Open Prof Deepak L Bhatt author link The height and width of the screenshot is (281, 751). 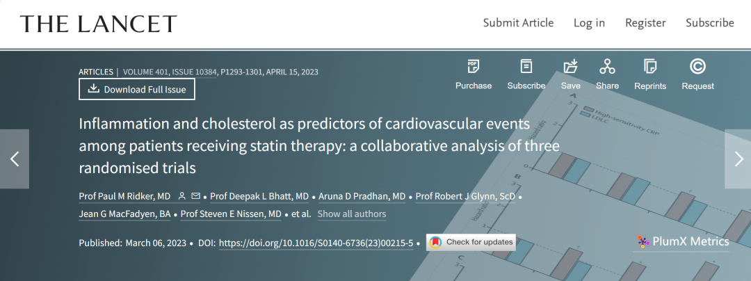coord(259,197)
